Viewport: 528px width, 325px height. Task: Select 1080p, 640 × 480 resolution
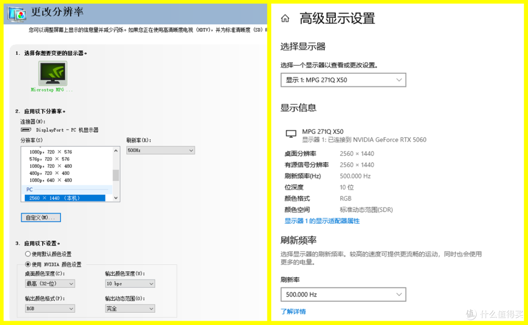pos(50,180)
